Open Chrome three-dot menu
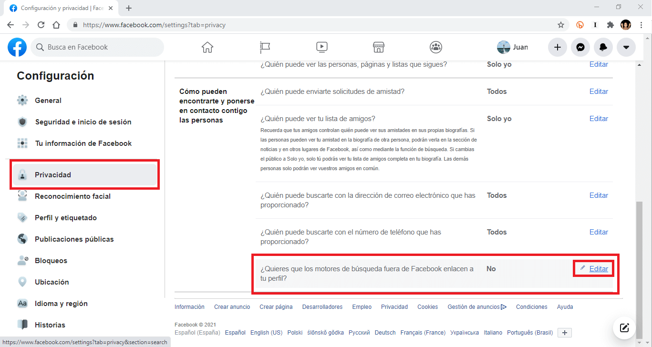This screenshot has height=347, width=652. (641, 25)
